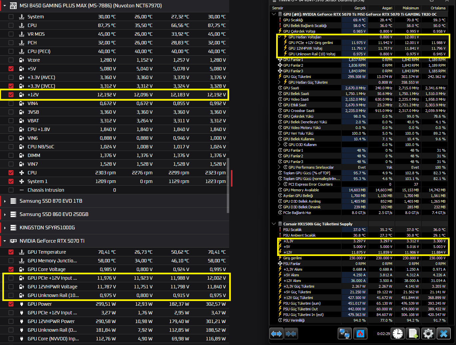Open HWiNFO sensor settings gear

(x=428, y=334)
